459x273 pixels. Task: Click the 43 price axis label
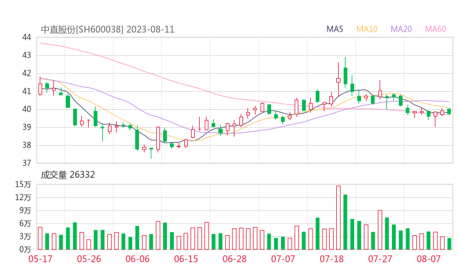tap(26, 55)
